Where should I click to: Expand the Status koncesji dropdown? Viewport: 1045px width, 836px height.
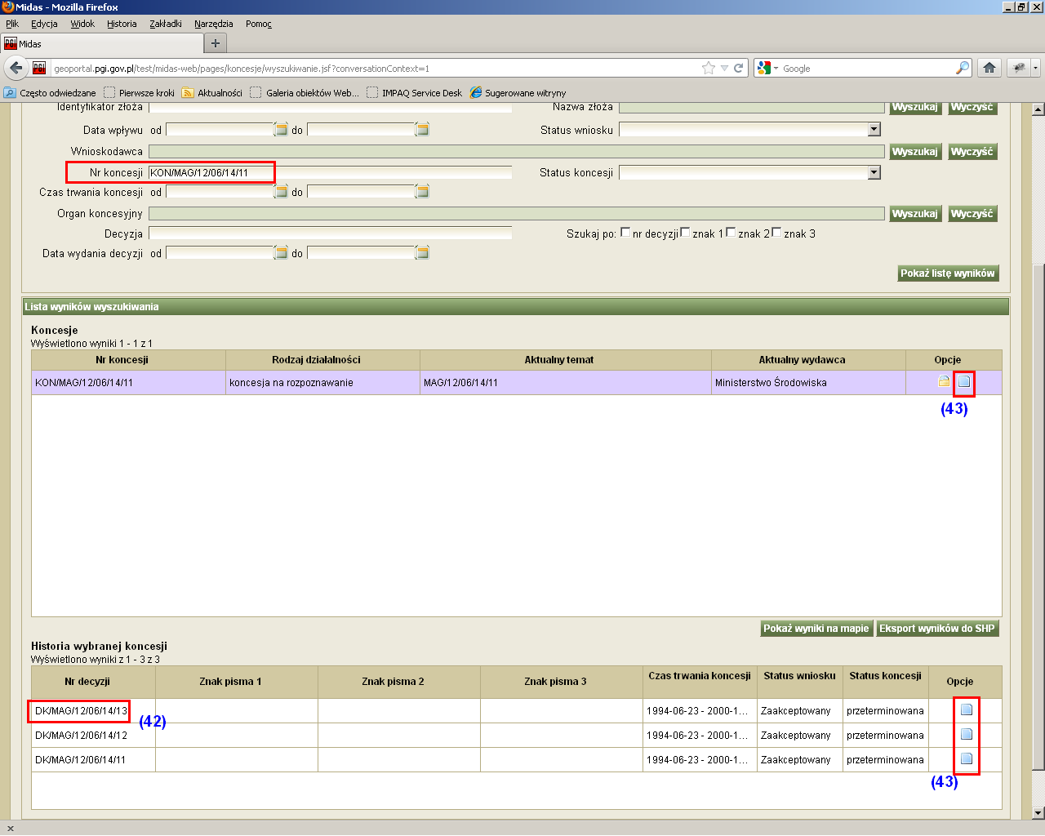pyautogui.click(x=874, y=172)
